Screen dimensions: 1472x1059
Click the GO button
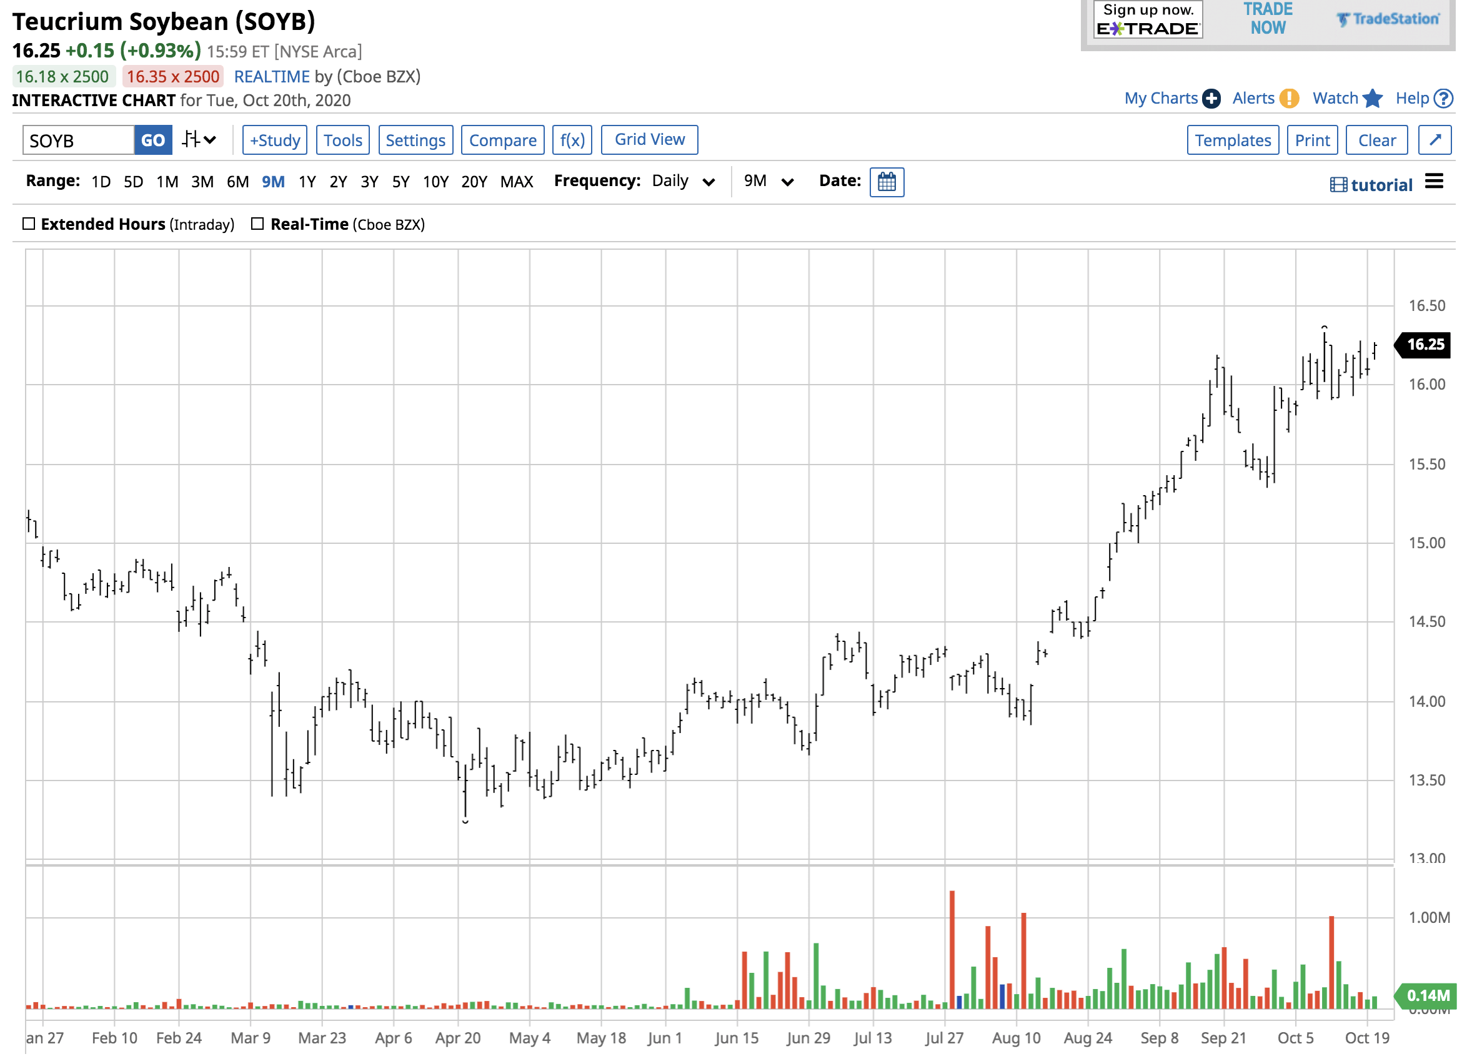click(153, 140)
